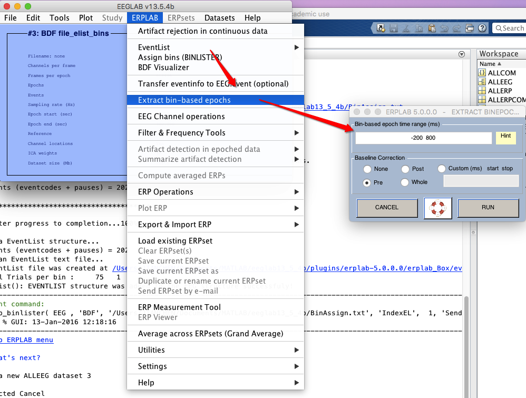Select None baseline correction radio

[x=367, y=169]
